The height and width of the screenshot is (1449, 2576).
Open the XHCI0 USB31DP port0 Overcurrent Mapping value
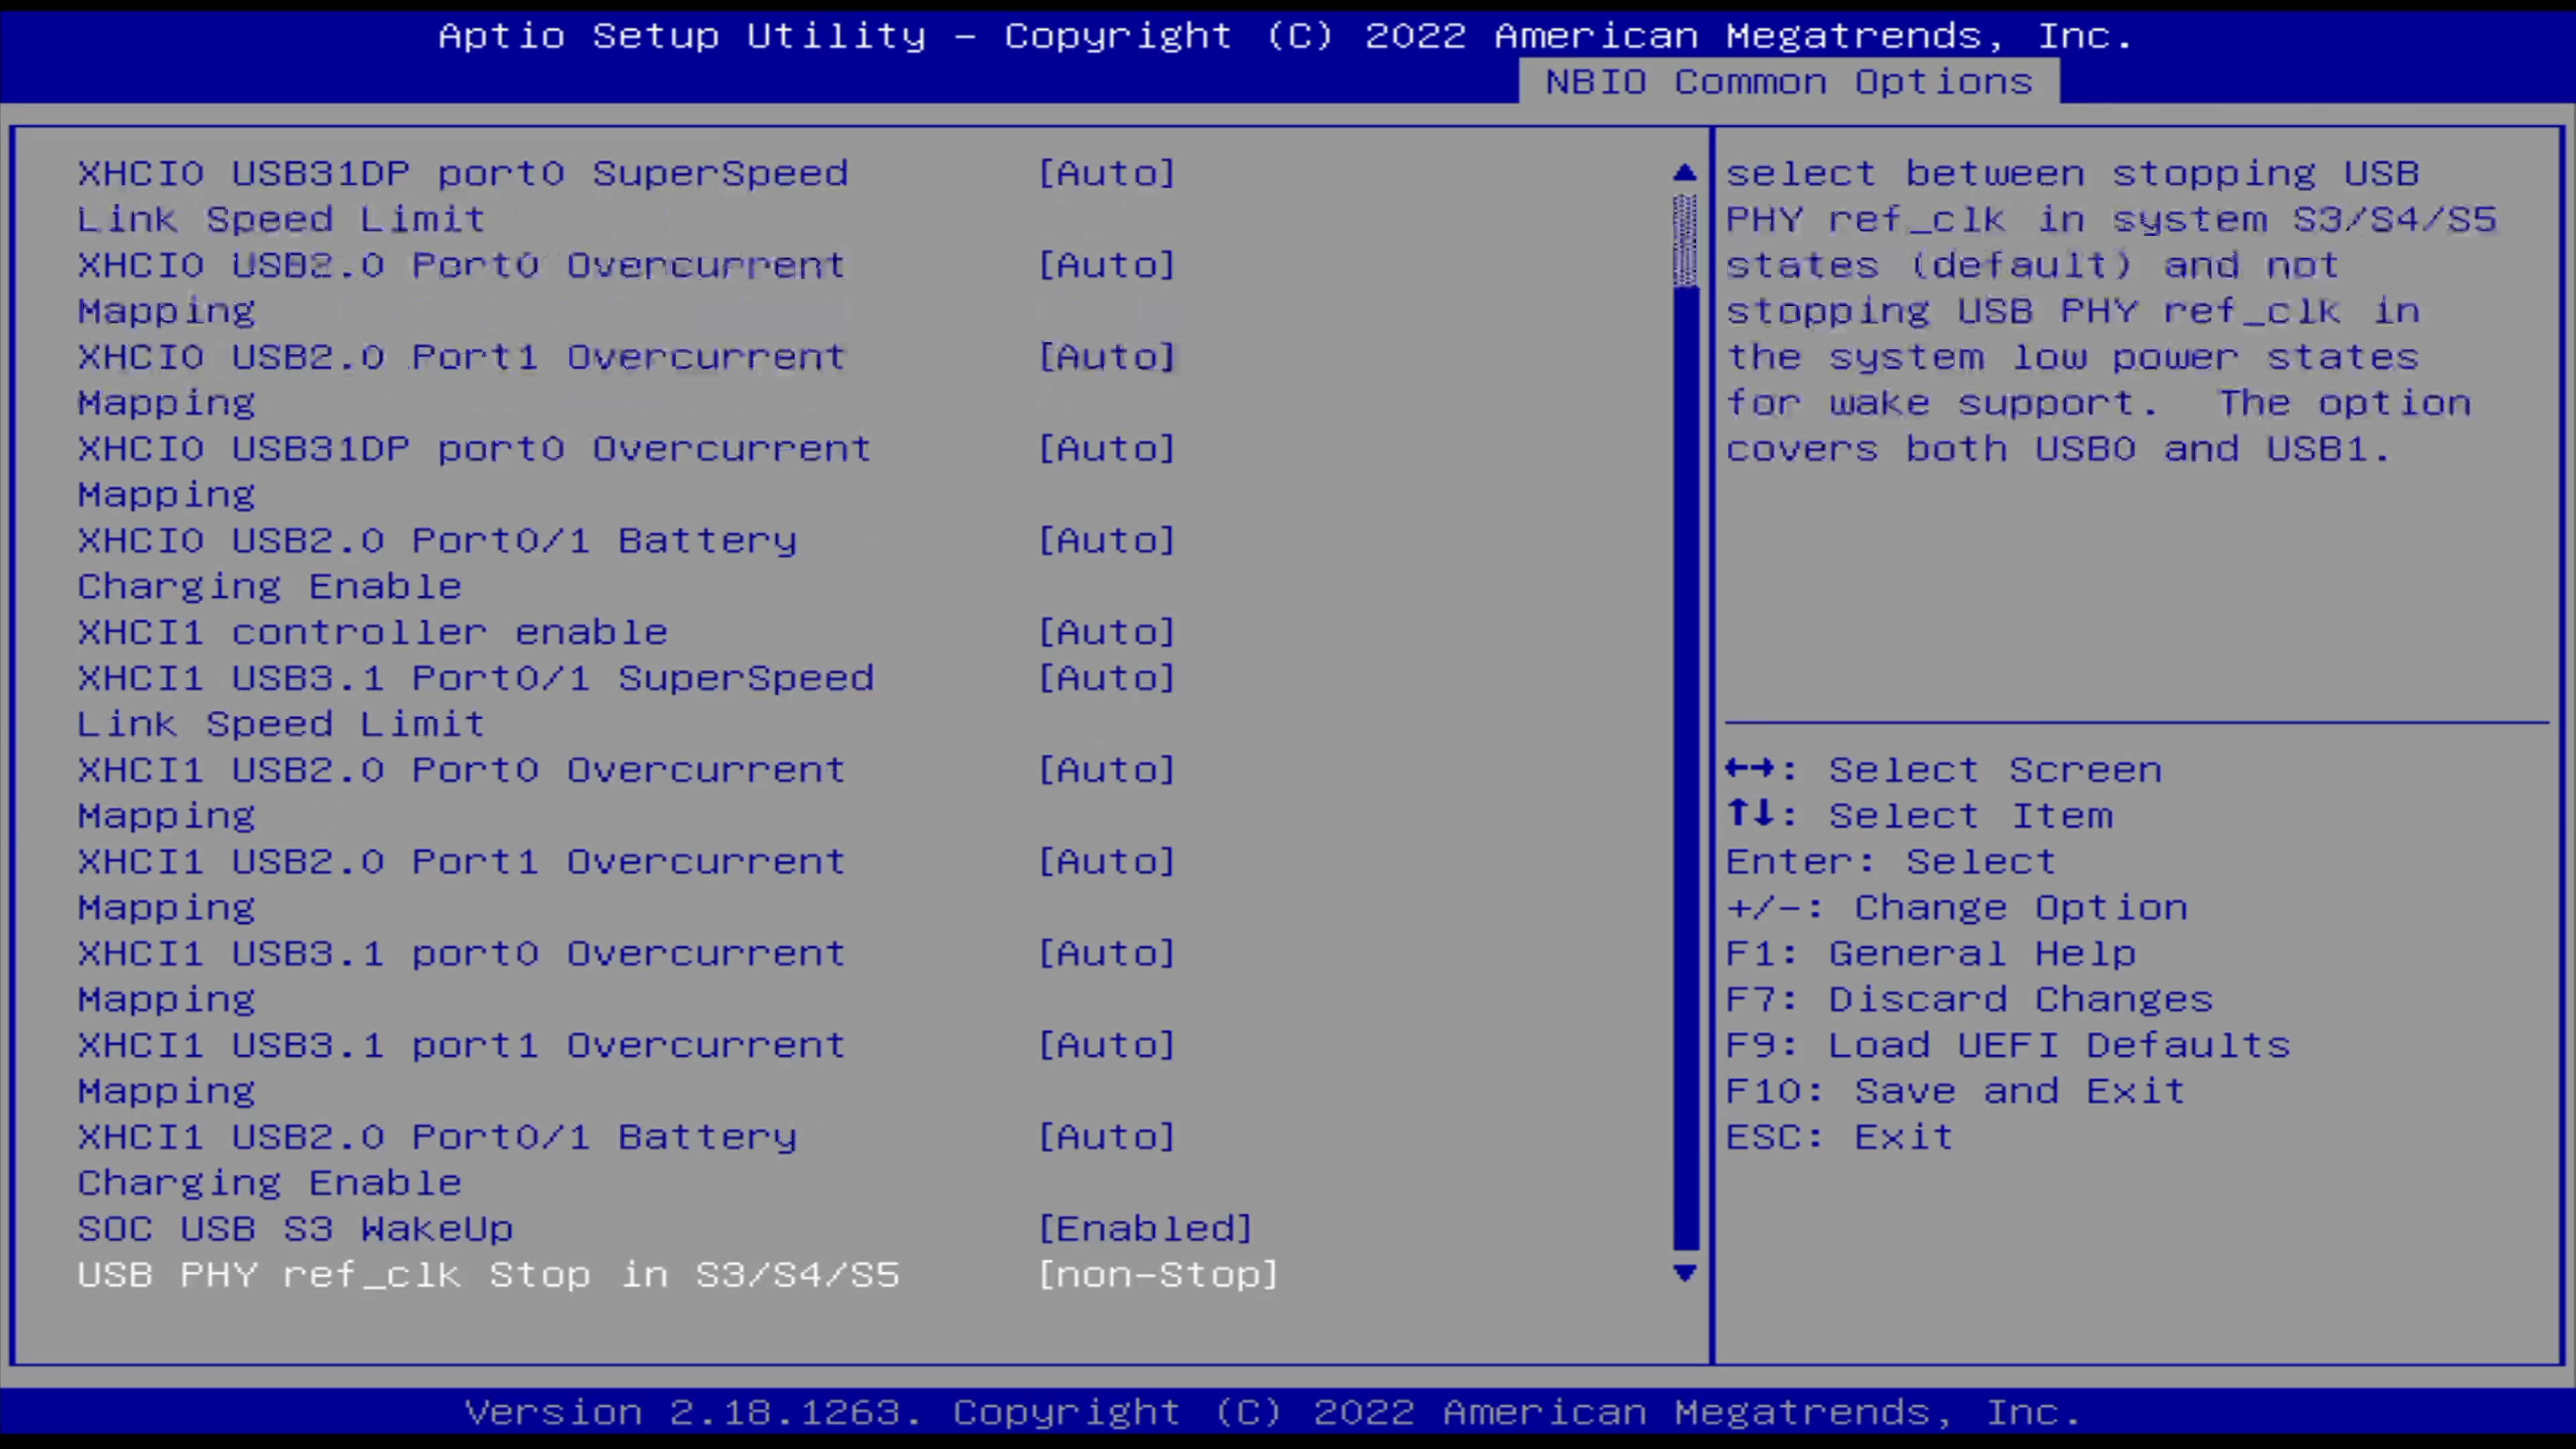pyautogui.click(x=1107, y=449)
